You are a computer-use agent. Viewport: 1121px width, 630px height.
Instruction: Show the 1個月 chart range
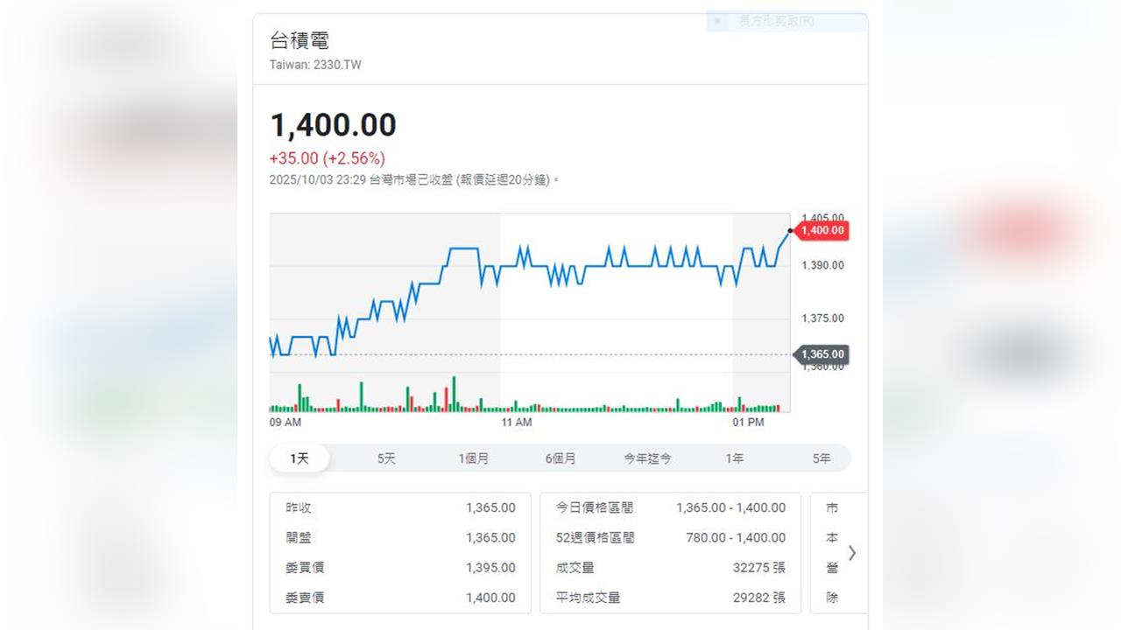474,458
